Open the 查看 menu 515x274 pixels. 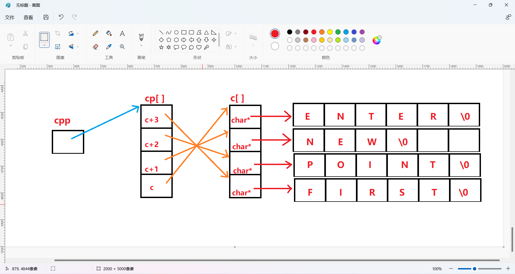coord(28,17)
